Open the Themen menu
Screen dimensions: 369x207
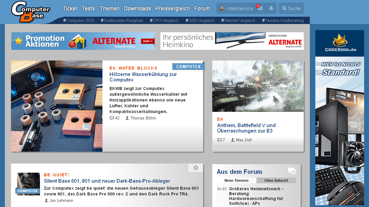click(109, 9)
